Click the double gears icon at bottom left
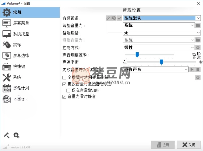The width and height of the screenshot is (203, 151). pyautogui.click(x=16, y=135)
